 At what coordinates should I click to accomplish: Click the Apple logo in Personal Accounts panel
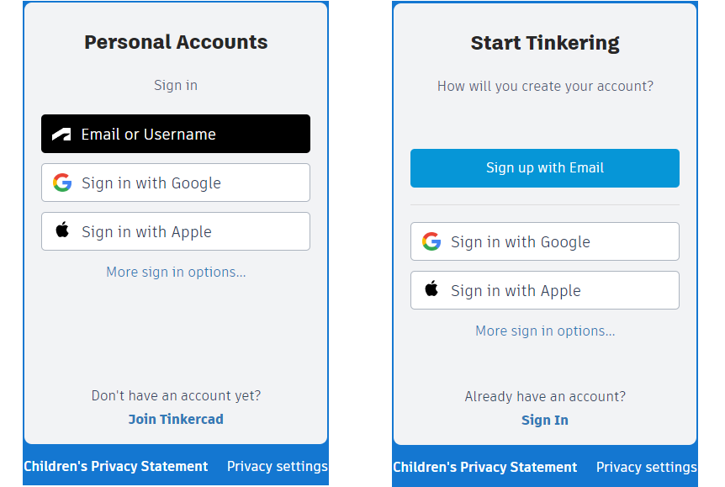pos(62,231)
